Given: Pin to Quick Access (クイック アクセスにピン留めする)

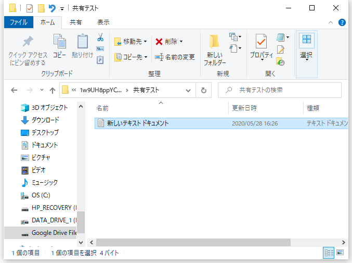Looking at the screenshot, I should (x=28, y=51).
